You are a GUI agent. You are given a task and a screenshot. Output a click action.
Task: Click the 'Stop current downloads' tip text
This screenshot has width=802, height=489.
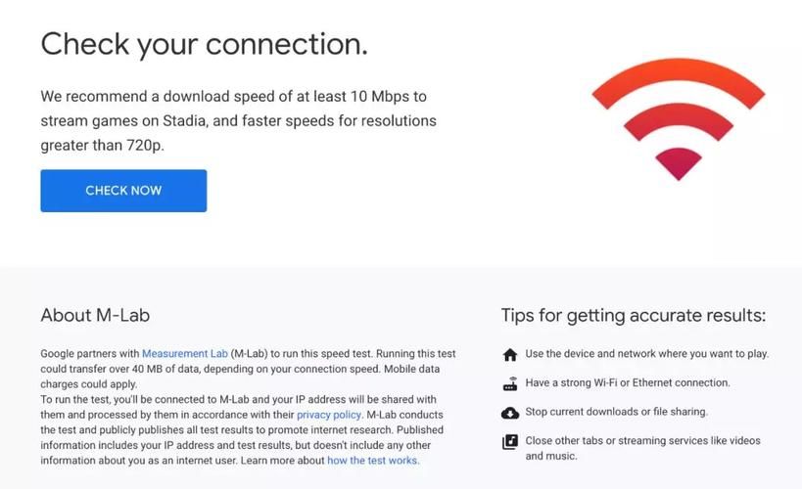pos(616,413)
